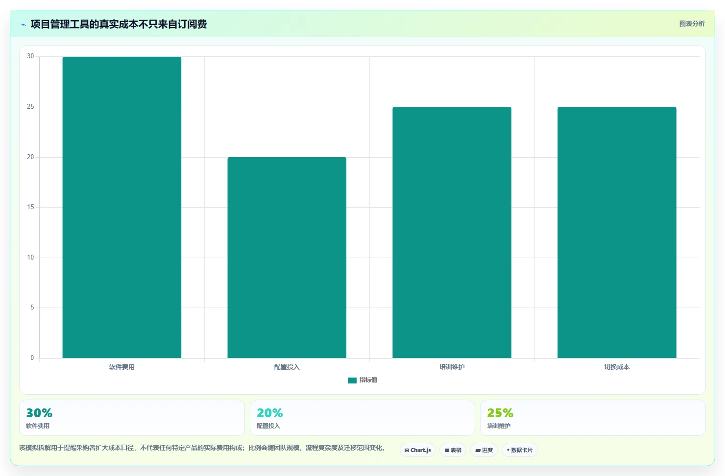Click the 切换成本 x-axis label

click(617, 367)
